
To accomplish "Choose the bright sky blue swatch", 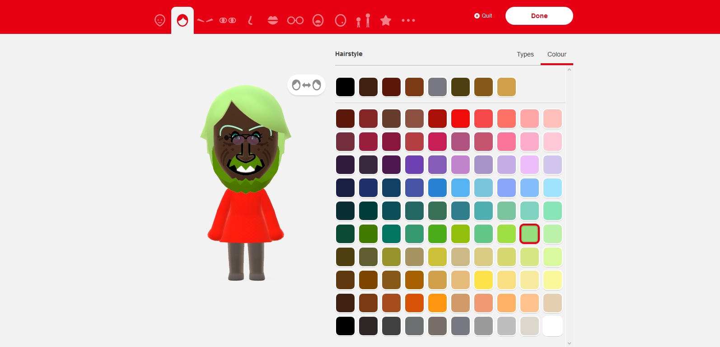I will click(x=461, y=188).
